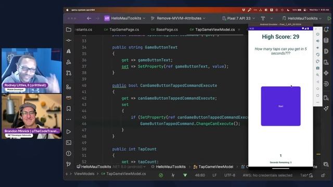Screen dimensions: 333x187
Task: Click the green Run arrow in toolbar
Action: (329, 19)
